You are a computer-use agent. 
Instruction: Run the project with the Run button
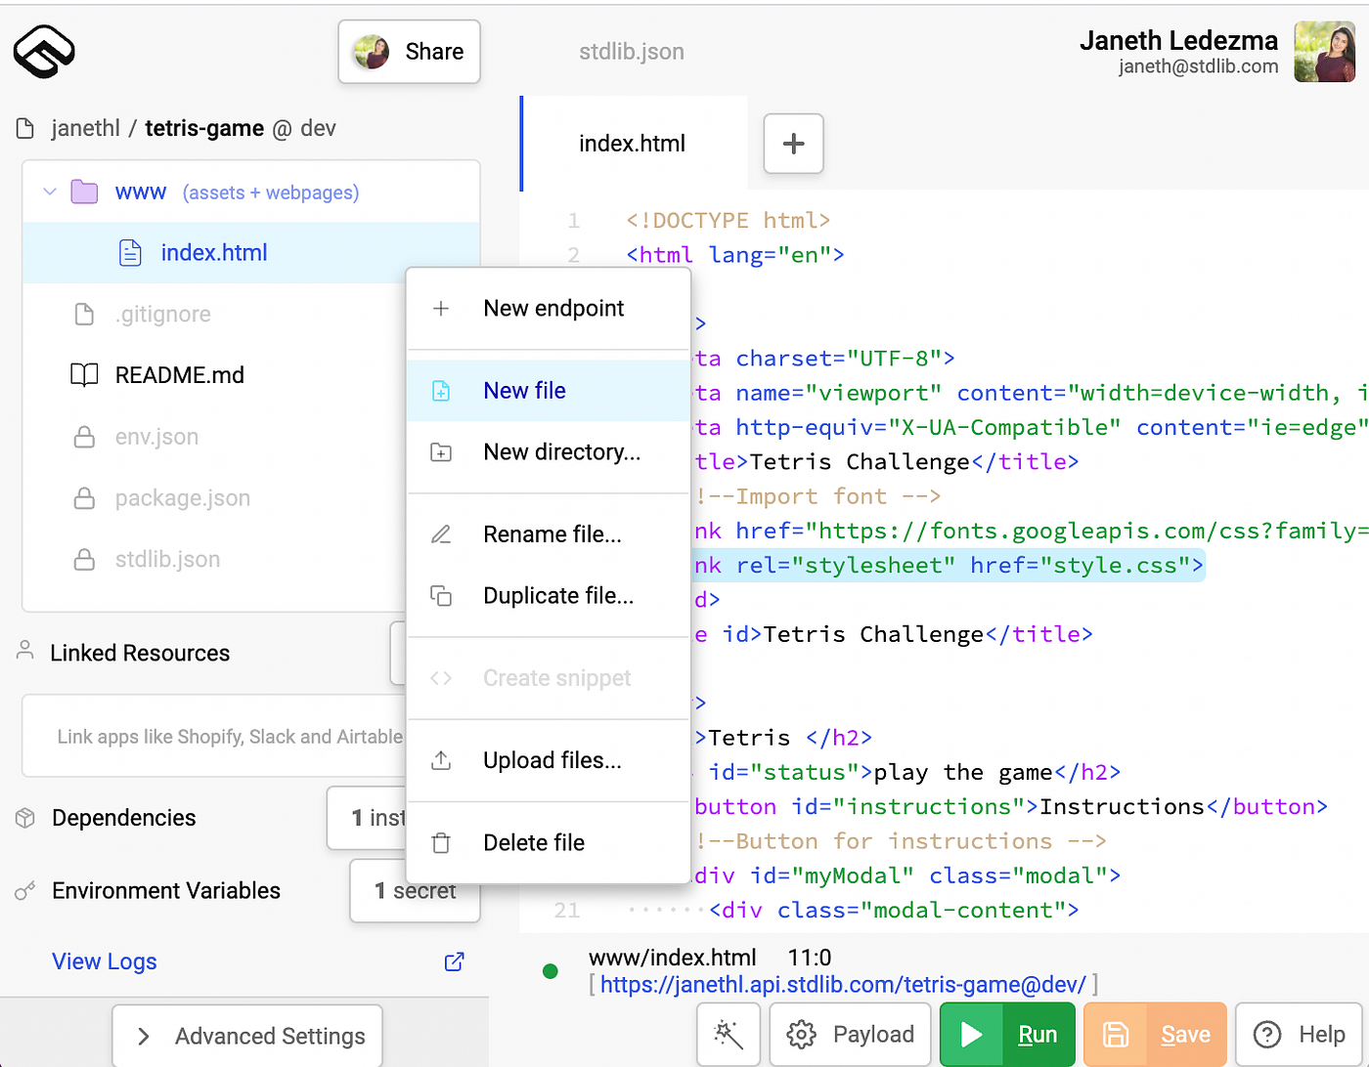[1007, 1035]
